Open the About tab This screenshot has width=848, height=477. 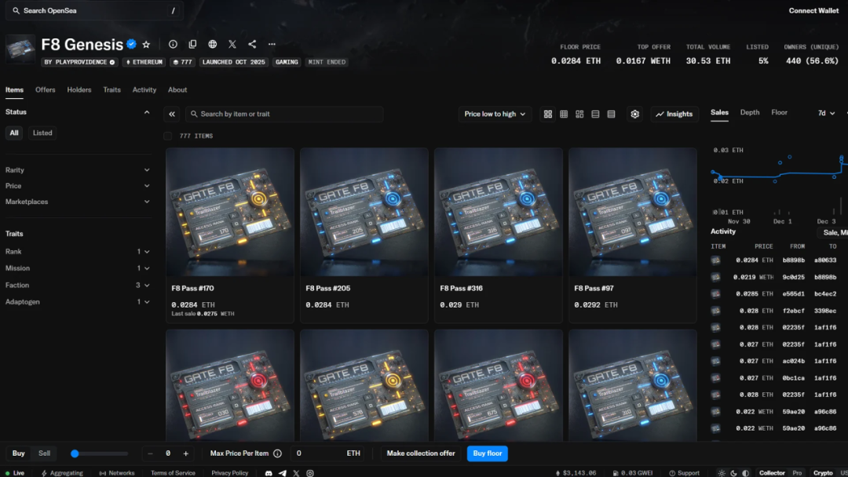tap(177, 90)
